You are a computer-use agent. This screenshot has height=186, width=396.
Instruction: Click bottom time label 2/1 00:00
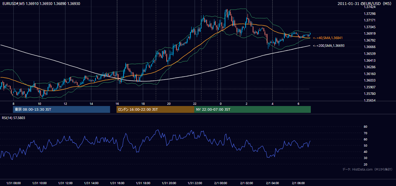click(221, 183)
